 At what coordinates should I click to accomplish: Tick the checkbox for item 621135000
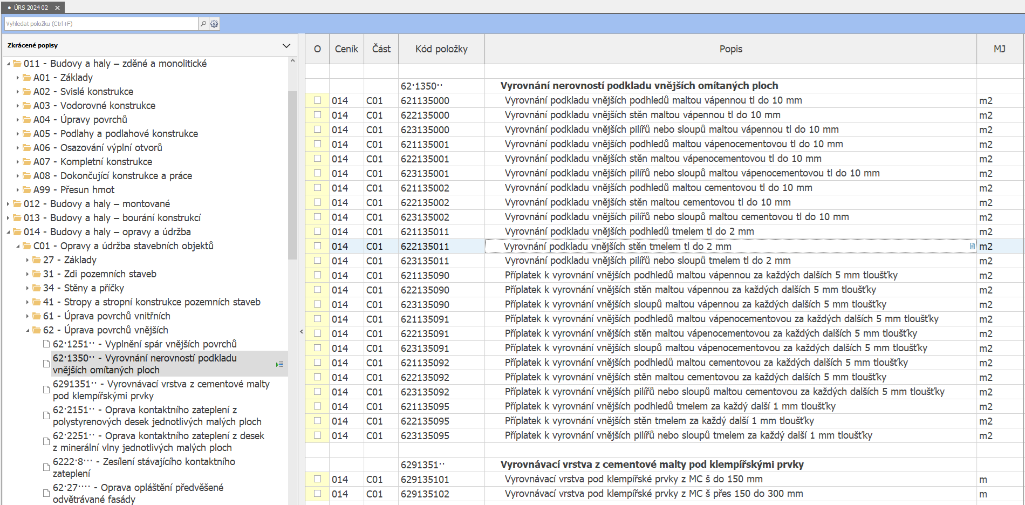pyautogui.click(x=317, y=100)
